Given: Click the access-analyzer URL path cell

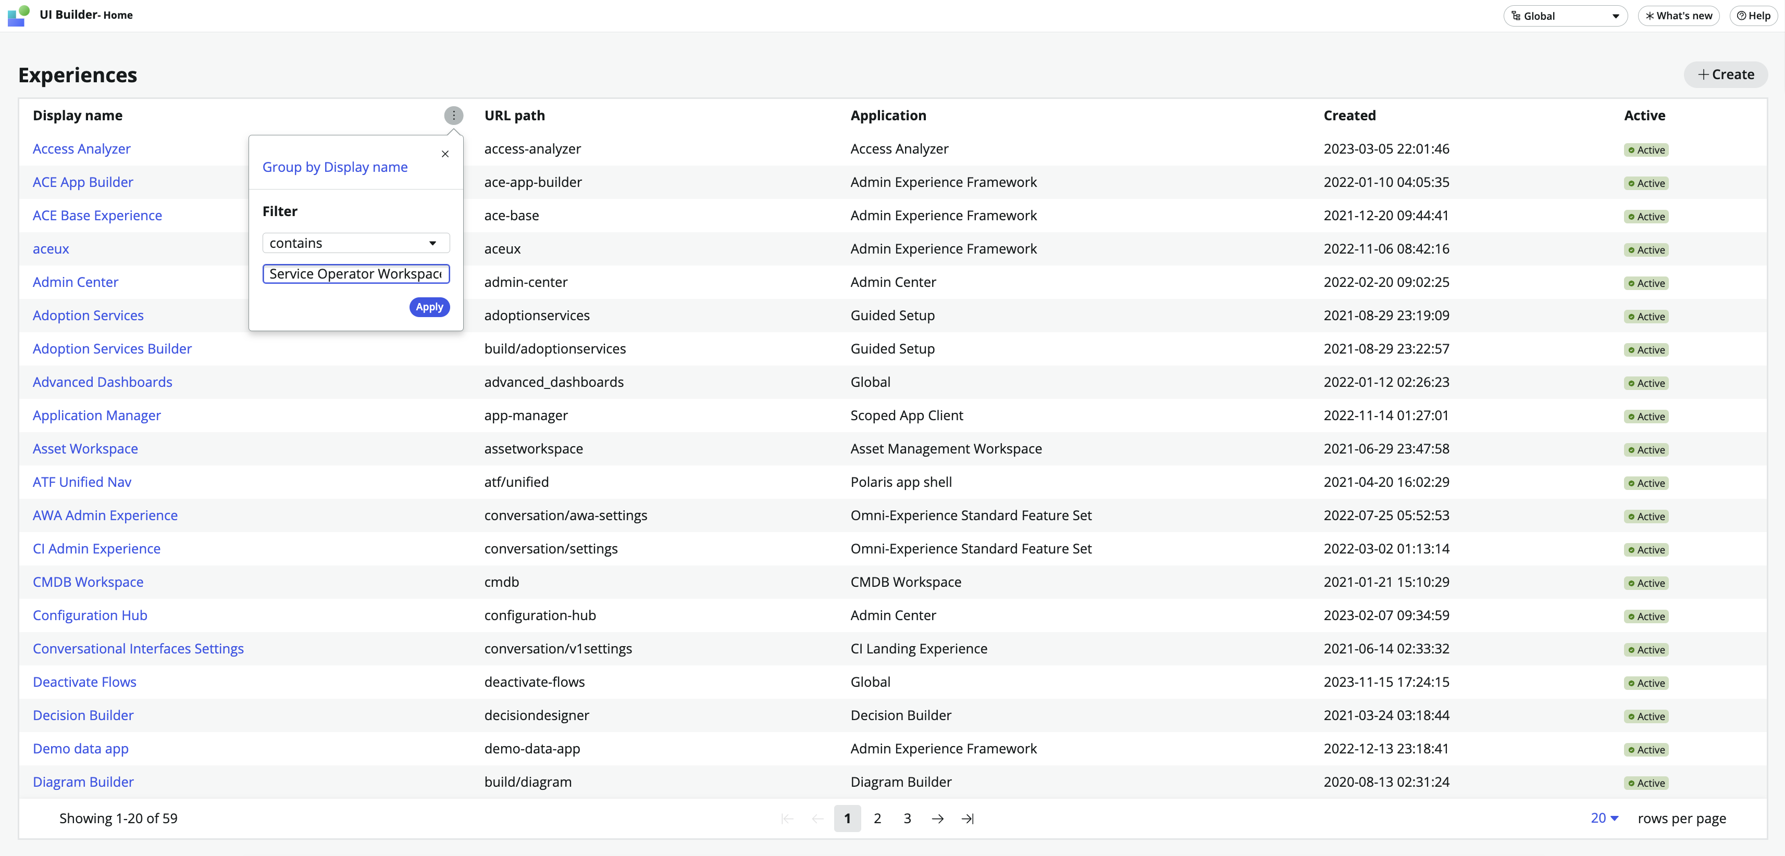Looking at the screenshot, I should (533, 149).
